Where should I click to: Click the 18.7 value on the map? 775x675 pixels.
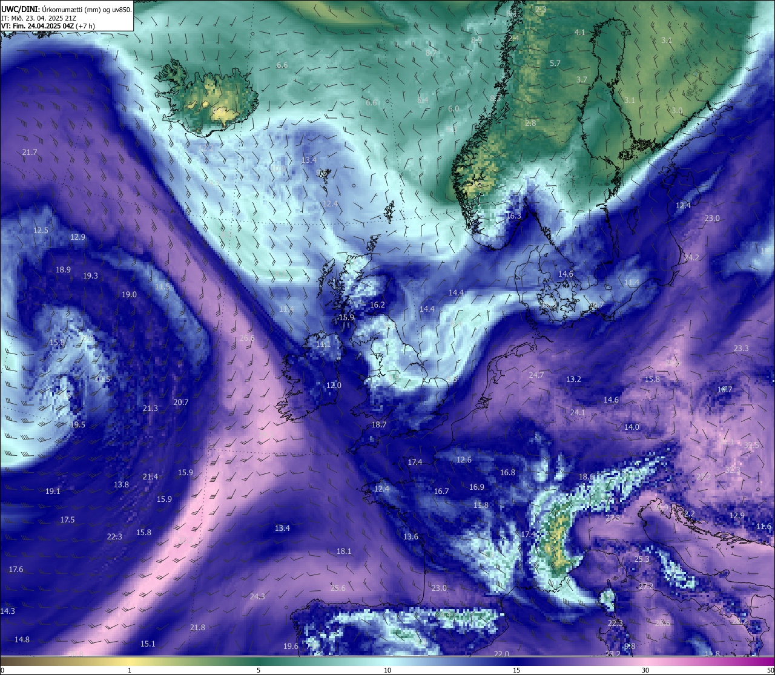pos(379,425)
